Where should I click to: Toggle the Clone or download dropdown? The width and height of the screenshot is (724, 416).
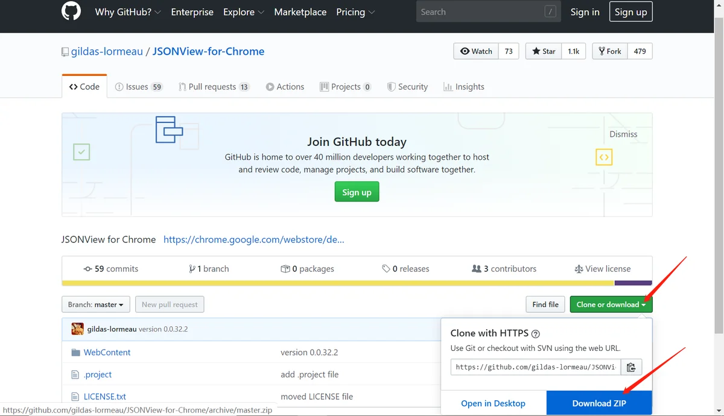click(611, 304)
